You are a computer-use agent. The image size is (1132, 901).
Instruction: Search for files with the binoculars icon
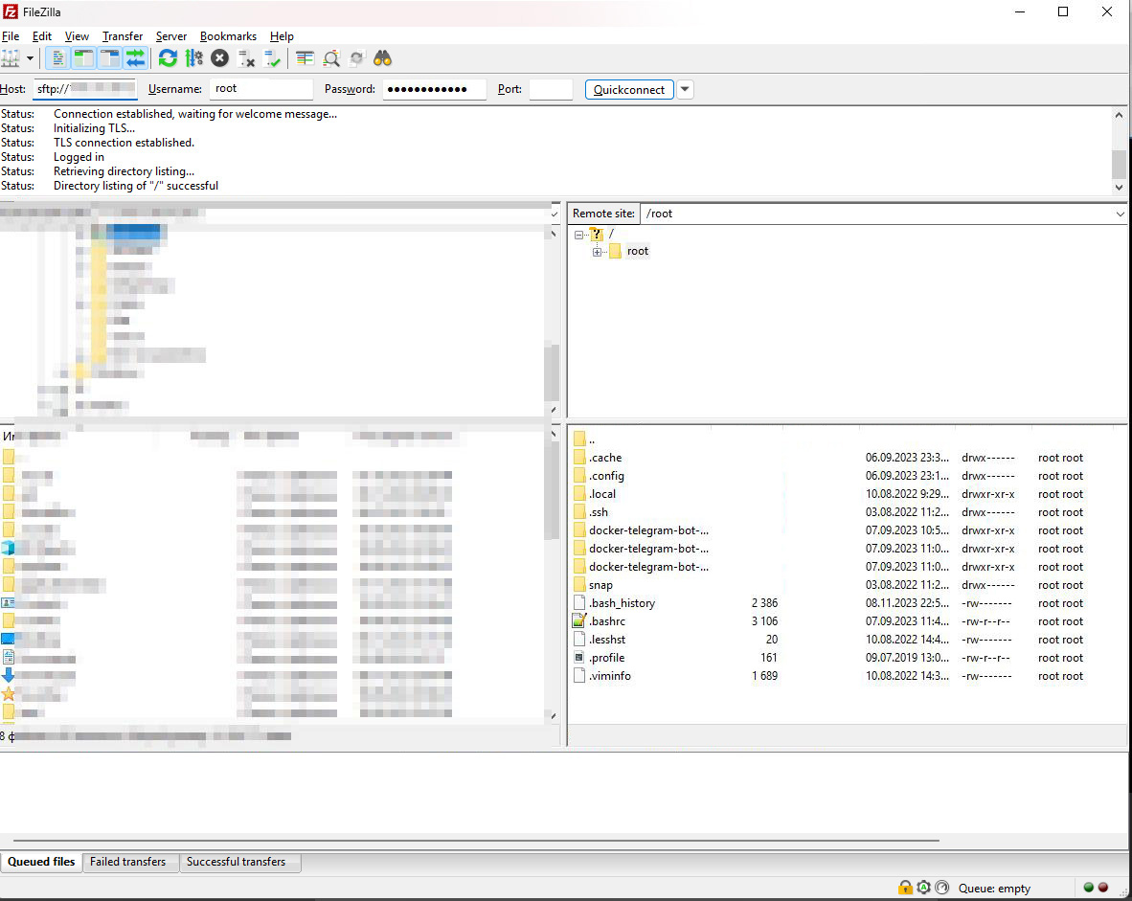point(383,58)
